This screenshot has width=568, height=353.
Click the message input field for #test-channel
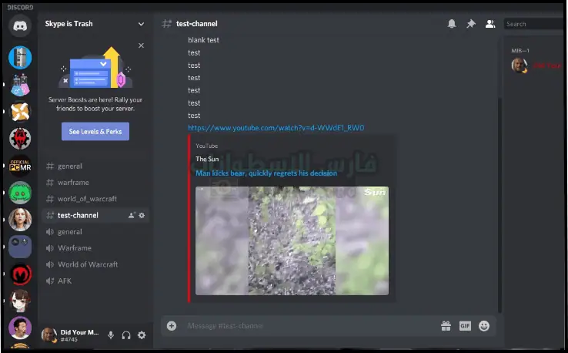coord(308,326)
